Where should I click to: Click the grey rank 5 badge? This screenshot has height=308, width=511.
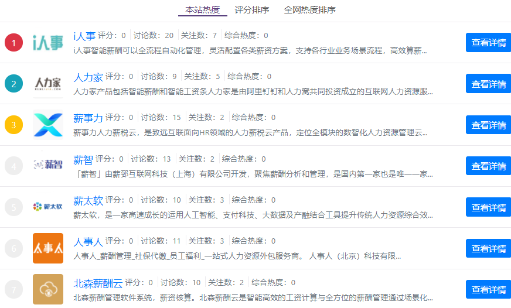pyautogui.click(x=13, y=207)
